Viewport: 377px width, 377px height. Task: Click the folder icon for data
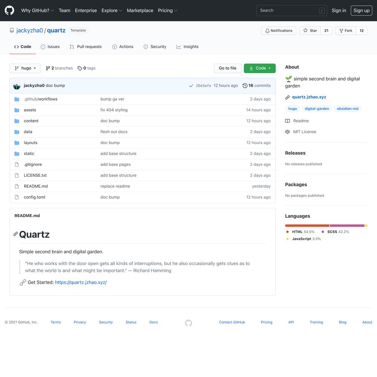[x=17, y=132]
